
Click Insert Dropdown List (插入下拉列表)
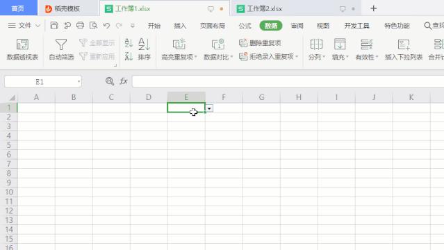coord(404,49)
